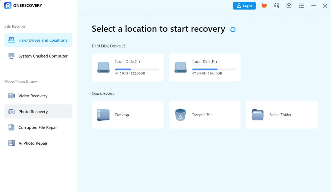
Task: Click Select Folder to browse folders
Action: coord(282,114)
